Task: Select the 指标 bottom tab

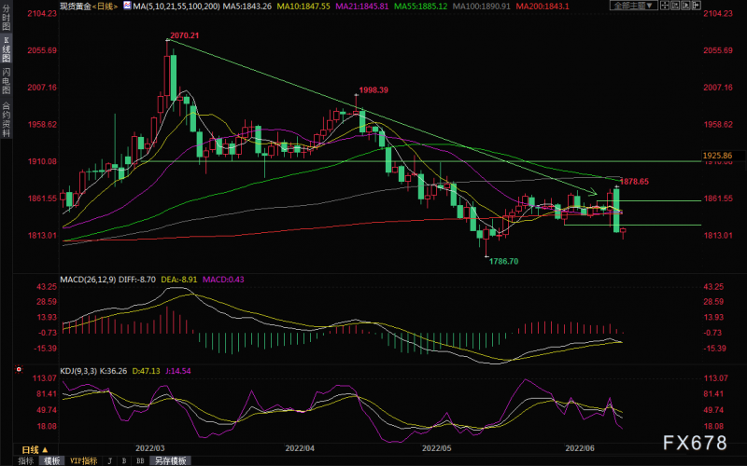Action: pos(26,460)
